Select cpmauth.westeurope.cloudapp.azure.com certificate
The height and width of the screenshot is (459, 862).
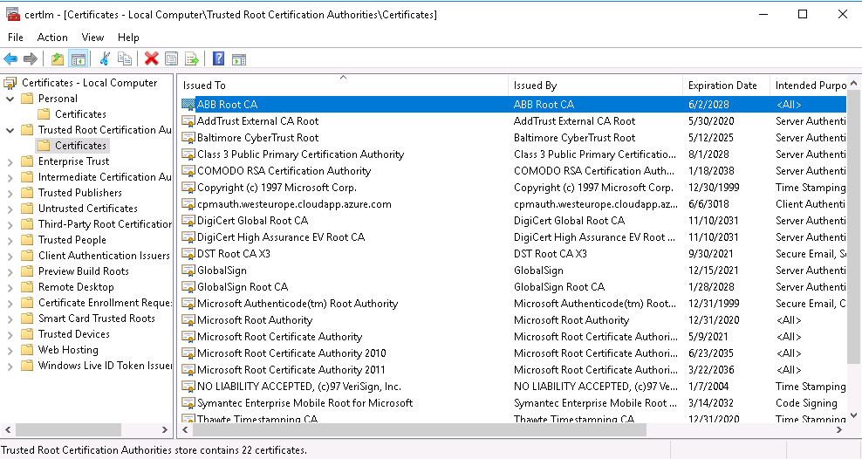click(294, 204)
